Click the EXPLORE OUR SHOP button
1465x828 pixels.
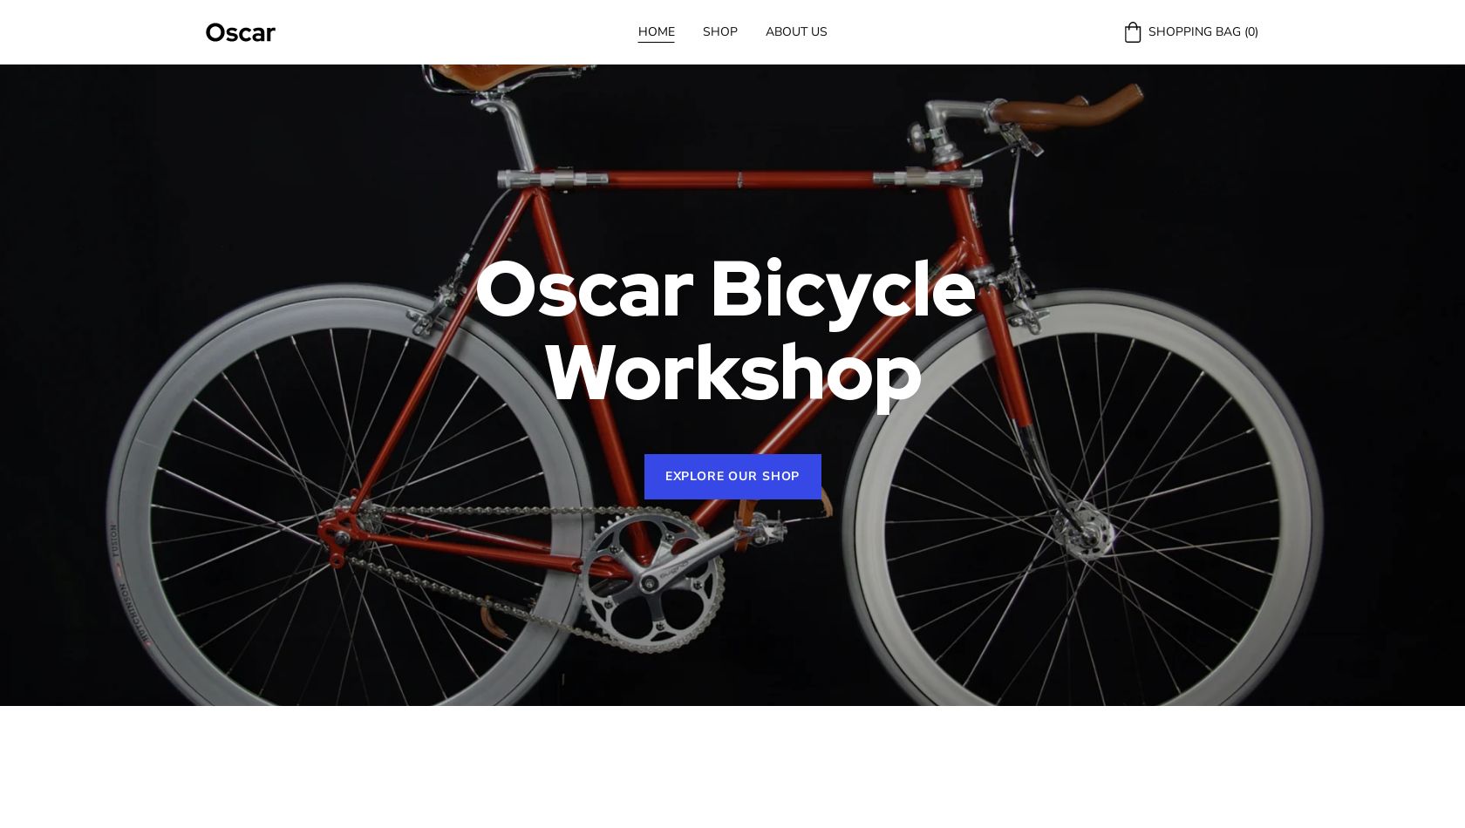(x=732, y=477)
